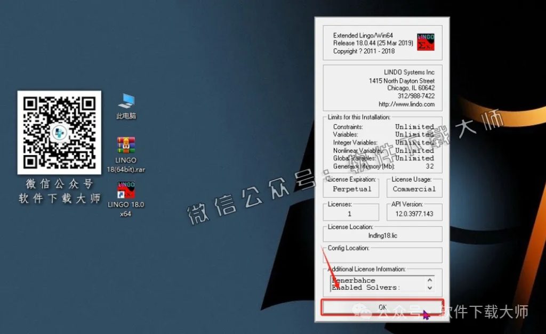The width and height of the screenshot is (546, 334).
Task: Click the license info scroll up arrow
Action: pos(430,280)
